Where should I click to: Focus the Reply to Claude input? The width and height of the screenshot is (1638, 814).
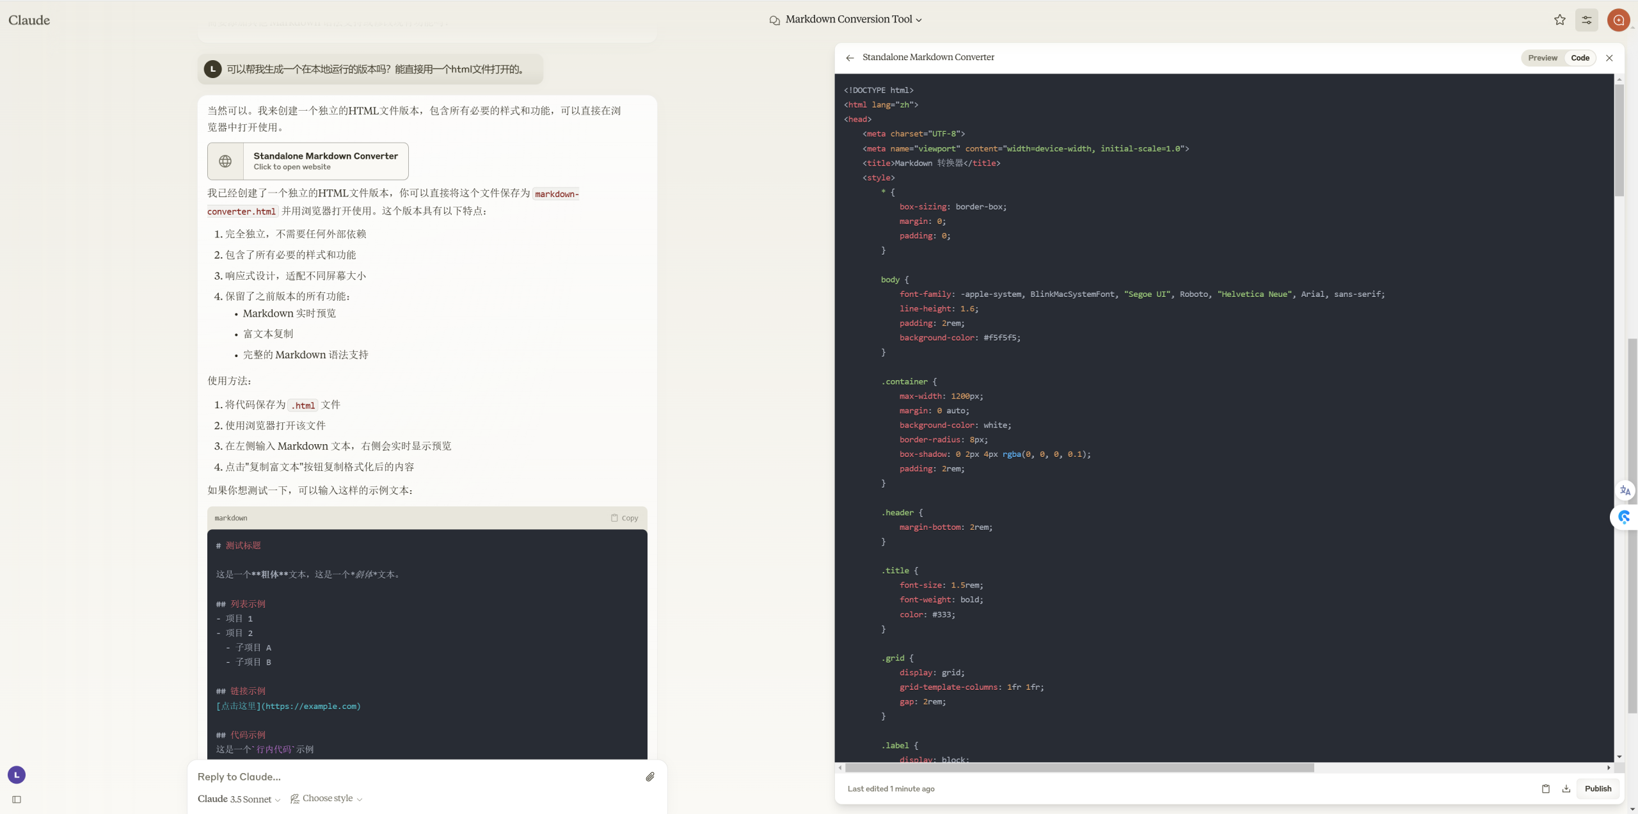(416, 776)
